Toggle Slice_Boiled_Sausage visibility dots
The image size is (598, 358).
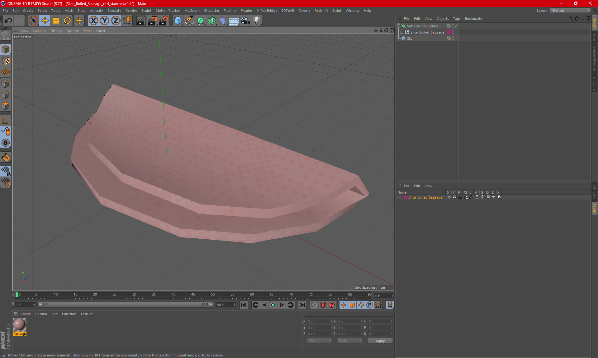(x=453, y=32)
